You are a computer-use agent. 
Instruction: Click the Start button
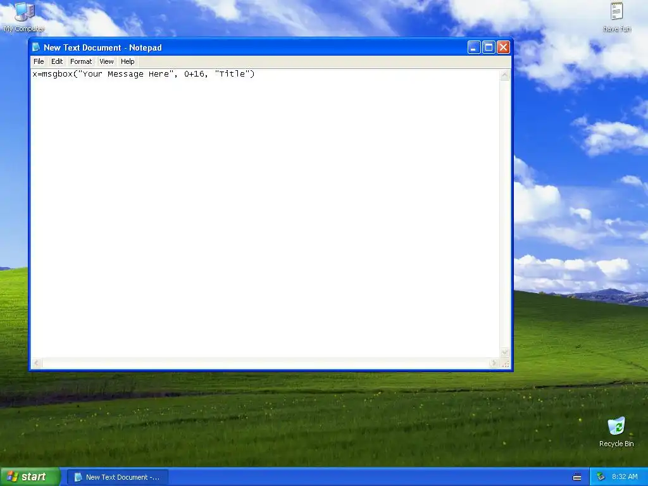tap(30, 477)
